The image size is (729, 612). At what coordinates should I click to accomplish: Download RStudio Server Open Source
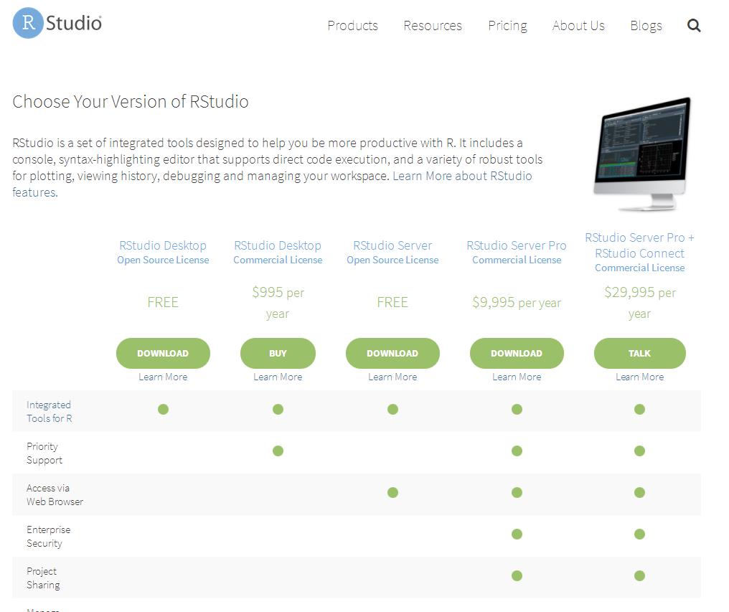pos(392,354)
